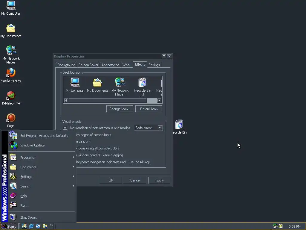The image size is (306, 230).
Task: Expand the Search submenu
Action: pos(42,186)
